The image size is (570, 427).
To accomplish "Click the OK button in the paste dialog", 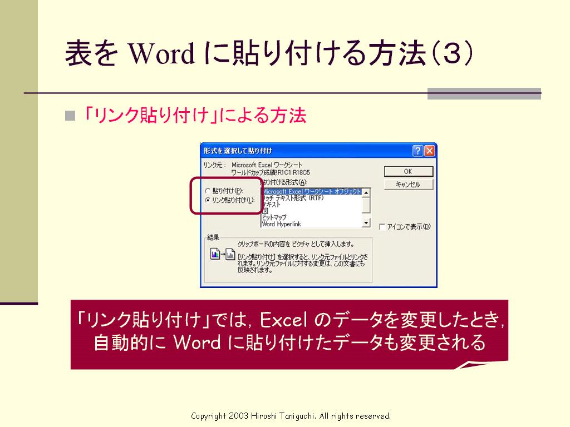I will coord(409,171).
